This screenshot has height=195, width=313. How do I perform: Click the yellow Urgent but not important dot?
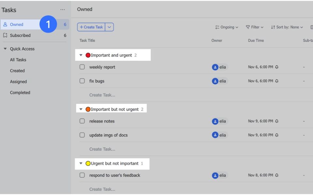point(88,163)
